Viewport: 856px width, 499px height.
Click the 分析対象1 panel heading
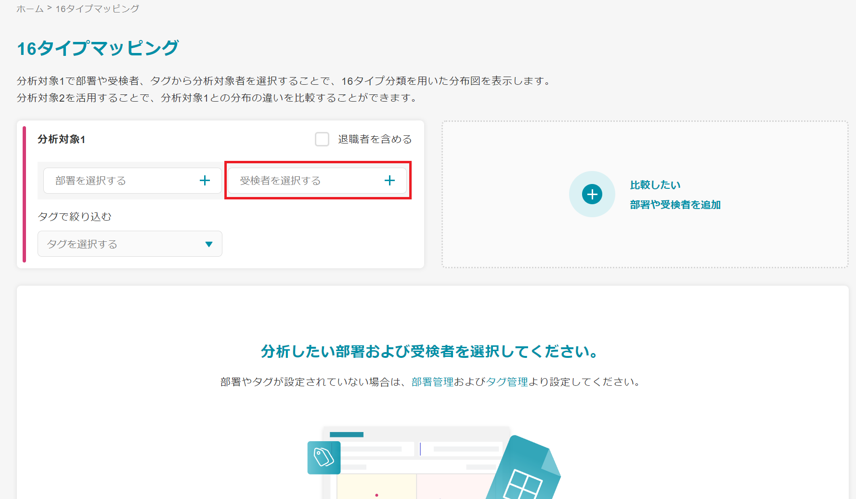click(x=62, y=139)
